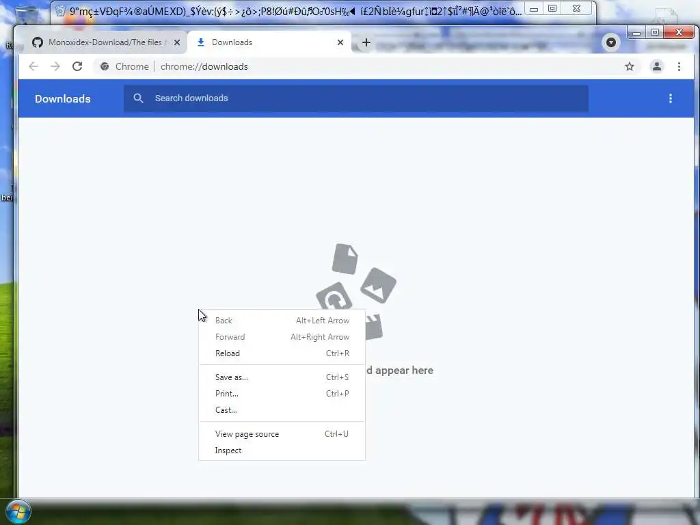This screenshot has width=700, height=525.
Task: Click the Forward entry in context menu
Action: pyautogui.click(x=282, y=337)
